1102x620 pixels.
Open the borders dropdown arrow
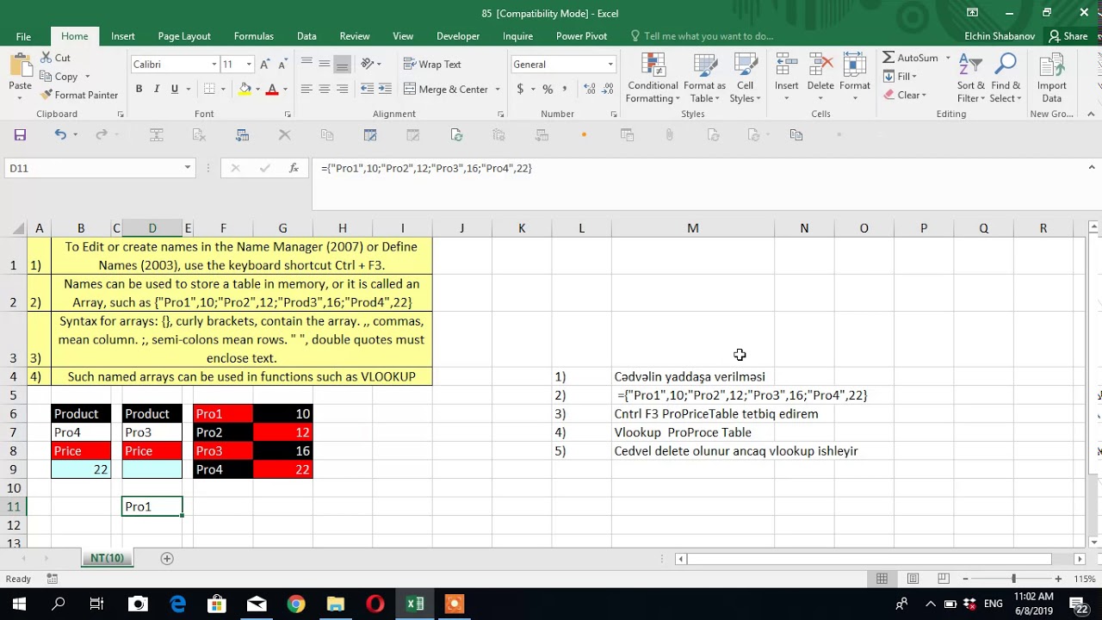click(x=222, y=90)
